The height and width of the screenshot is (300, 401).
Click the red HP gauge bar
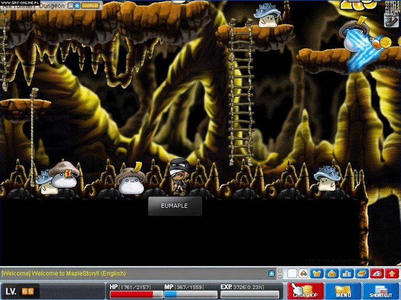tap(138, 294)
